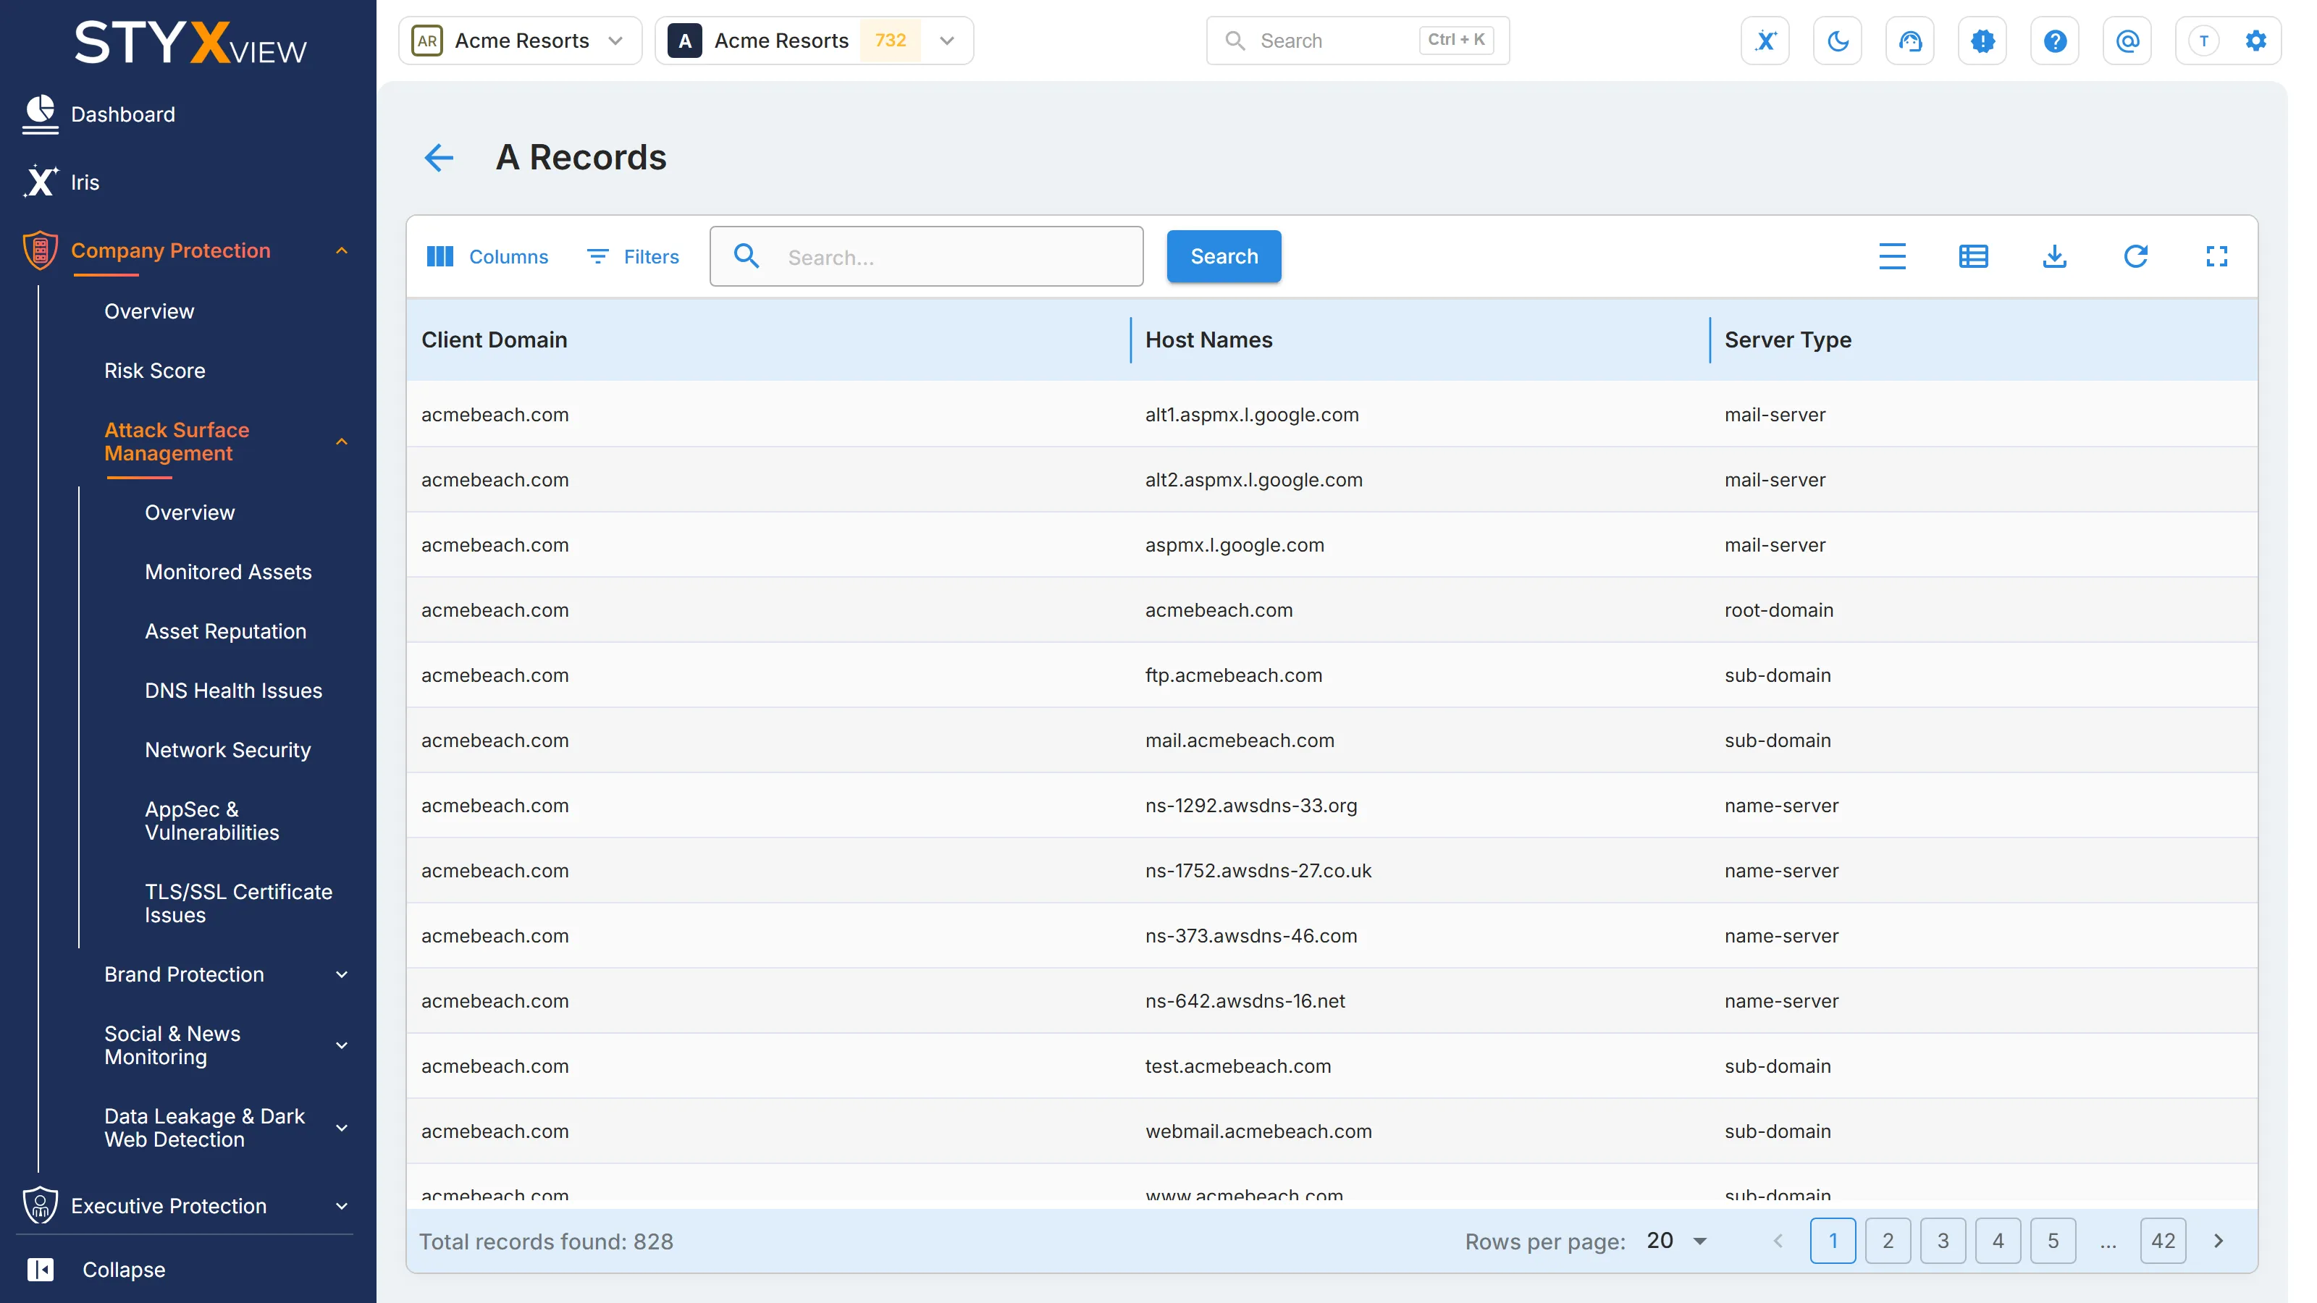Open the Acme Resorts AR organization dropdown
The width and height of the screenshot is (2317, 1303).
click(520, 41)
